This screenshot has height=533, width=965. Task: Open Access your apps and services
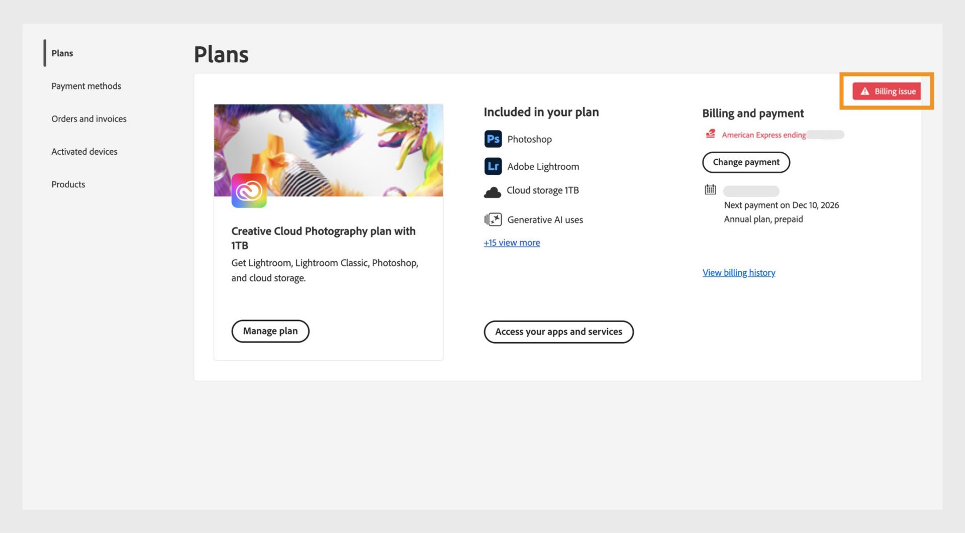[x=558, y=332]
